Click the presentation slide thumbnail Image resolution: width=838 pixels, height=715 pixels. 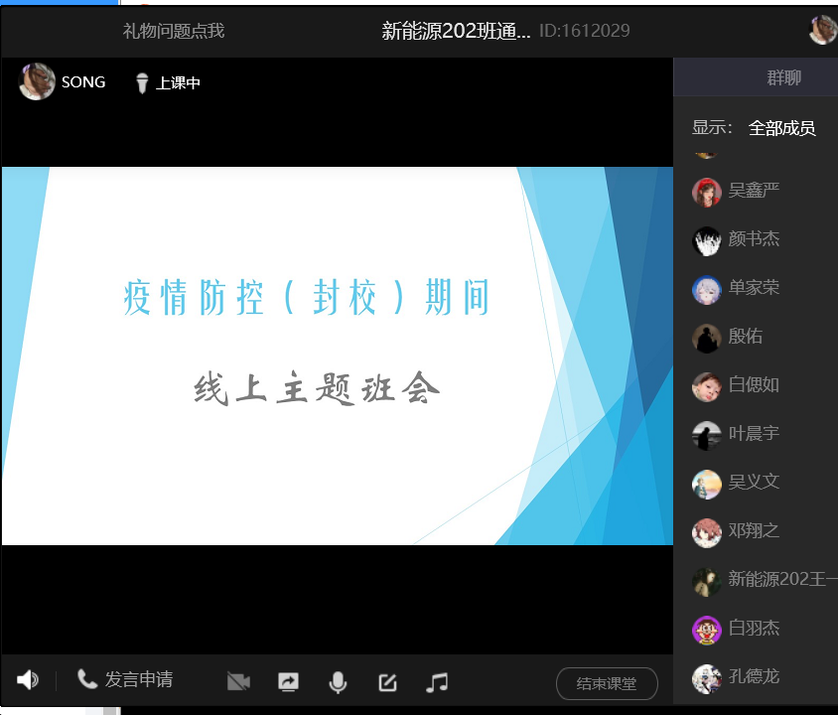[338, 356]
